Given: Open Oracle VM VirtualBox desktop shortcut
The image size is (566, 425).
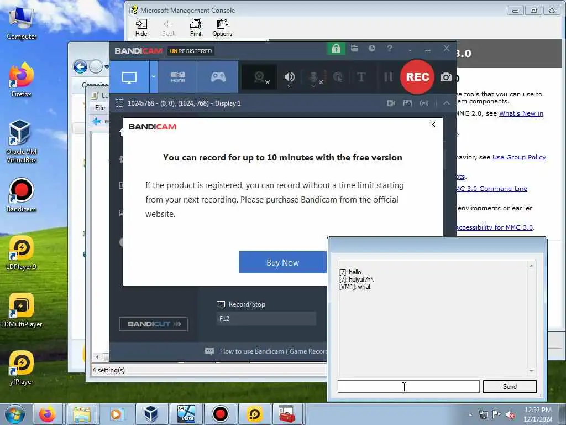Looking at the screenshot, I should pyautogui.click(x=22, y=142).
